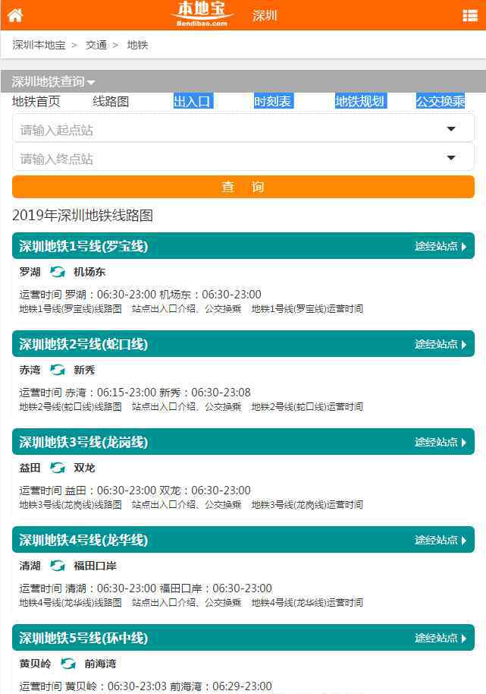Open 地铁首页 tab
The height and width of the screenshot is (694, 486).
36,101
